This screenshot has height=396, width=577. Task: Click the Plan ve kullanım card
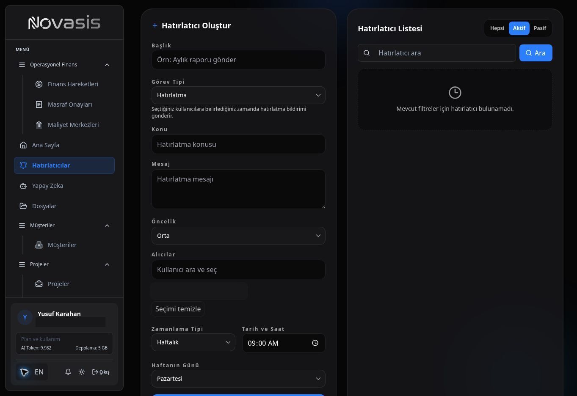(64, 343)
